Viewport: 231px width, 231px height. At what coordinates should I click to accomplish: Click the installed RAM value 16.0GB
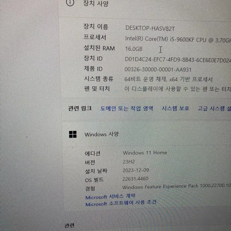point(134,49)
